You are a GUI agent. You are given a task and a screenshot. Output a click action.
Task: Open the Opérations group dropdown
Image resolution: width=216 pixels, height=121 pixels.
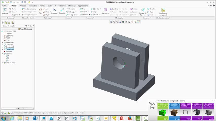pos(11,18)
